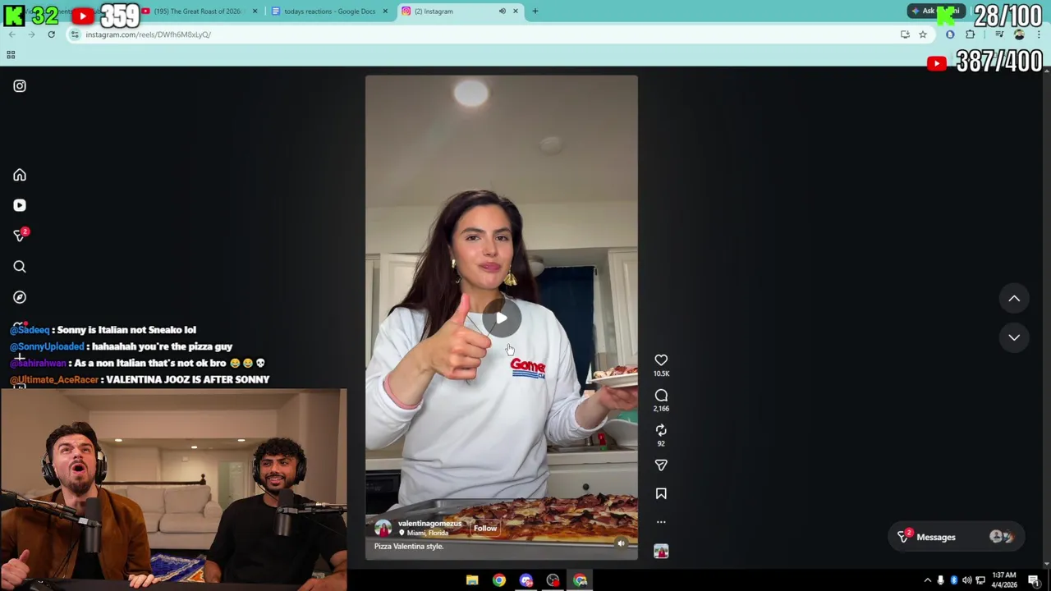Open the apps grid in bookmarks bar
This screenshot has width=1051, height=591.
point(11,55)
